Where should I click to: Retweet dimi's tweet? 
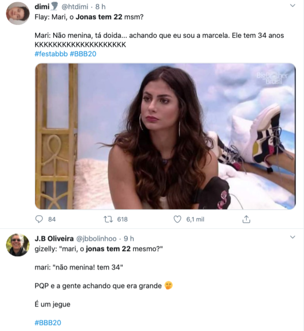(108, 219)
